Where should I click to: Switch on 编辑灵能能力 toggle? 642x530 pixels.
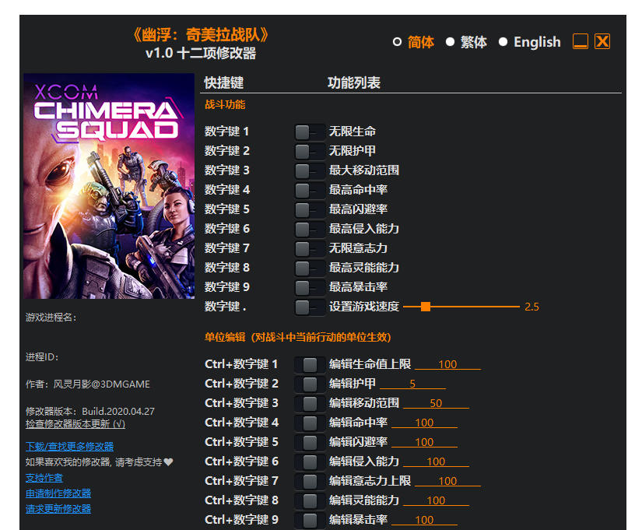[310, 501]
